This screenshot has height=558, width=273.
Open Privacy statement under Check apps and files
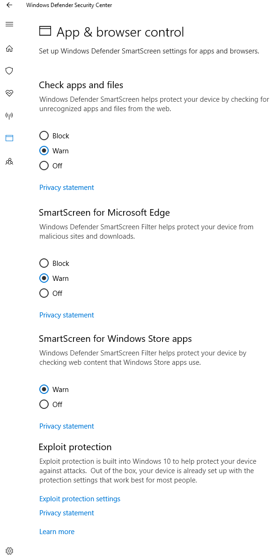pos(66,187)
